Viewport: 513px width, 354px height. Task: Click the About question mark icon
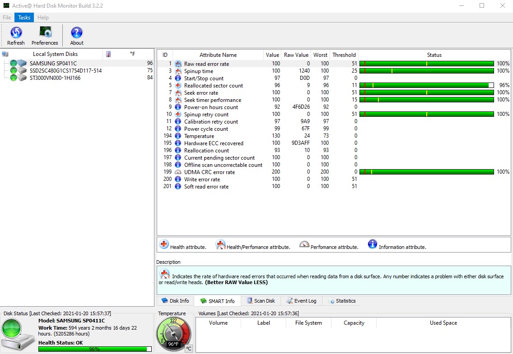[77, 32]
